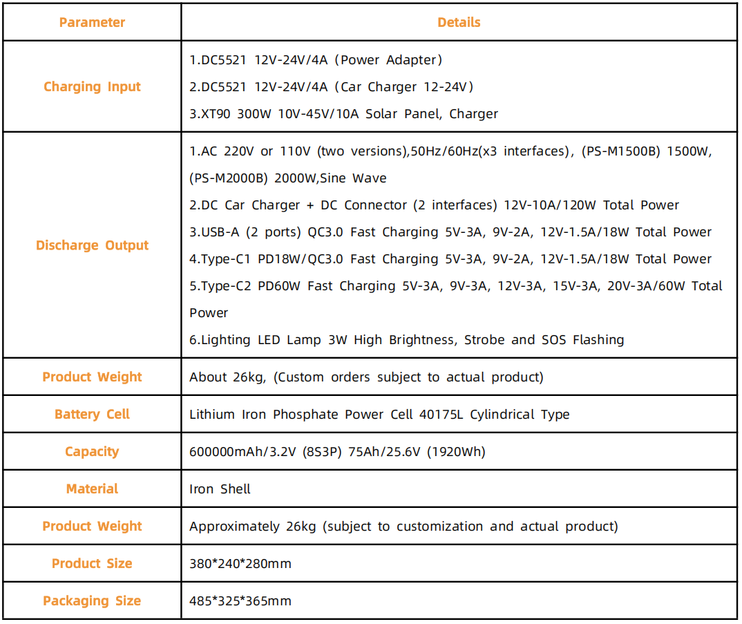The width and height of the screenshot is (742, 624).
Task: Select the Lithium Iron Phosphate cell text
Action: 379,415
